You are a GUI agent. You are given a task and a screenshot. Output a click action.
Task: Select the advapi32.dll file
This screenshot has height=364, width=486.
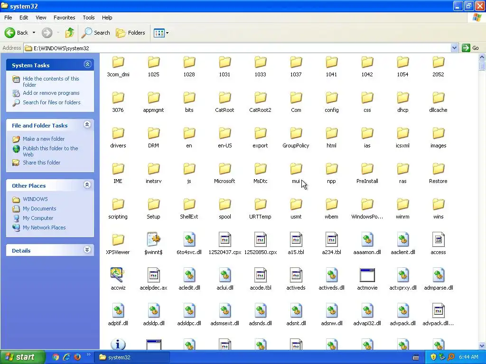pyautogui.click(x=367, y=316)
